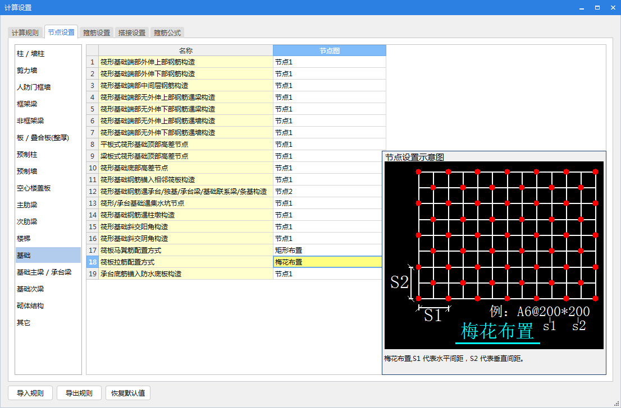Select the highlighted 基础 category

click(48, 256)
